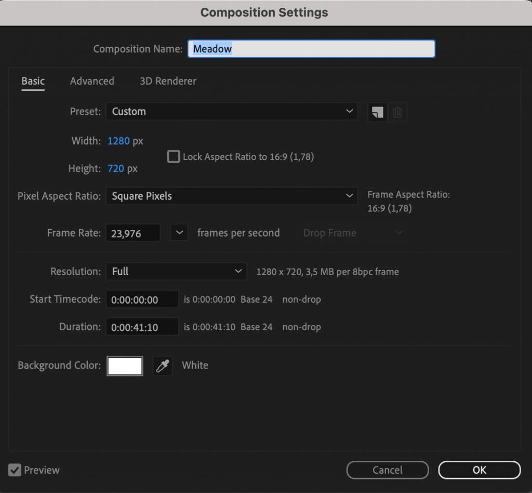Screen dimensions: 532x493
Task: Switch to the 3D Renderer tab
Action: [167, 81]
